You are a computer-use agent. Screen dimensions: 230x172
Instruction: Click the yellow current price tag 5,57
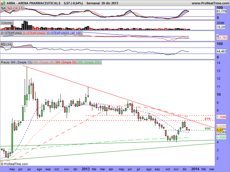coord(220,130)
